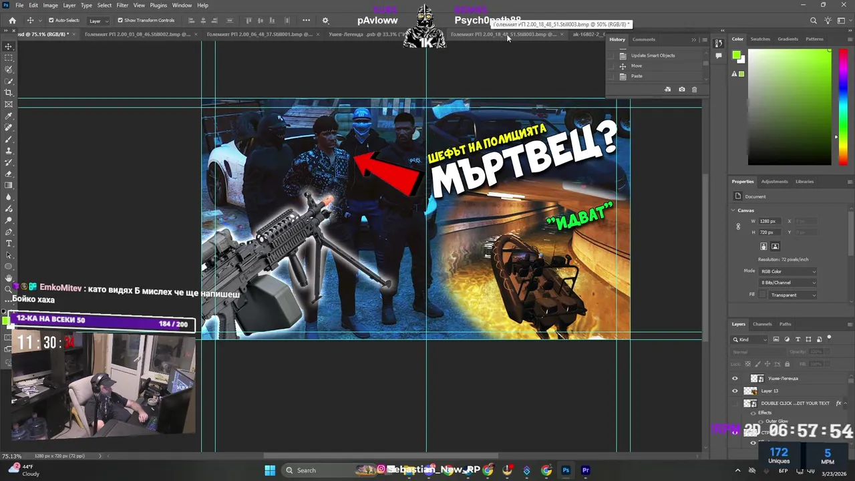Image resolution: width=855 pixels, height=481 pixels.
Task: Create new snapshot camera icon in History
Action: [x=681, y=89]
